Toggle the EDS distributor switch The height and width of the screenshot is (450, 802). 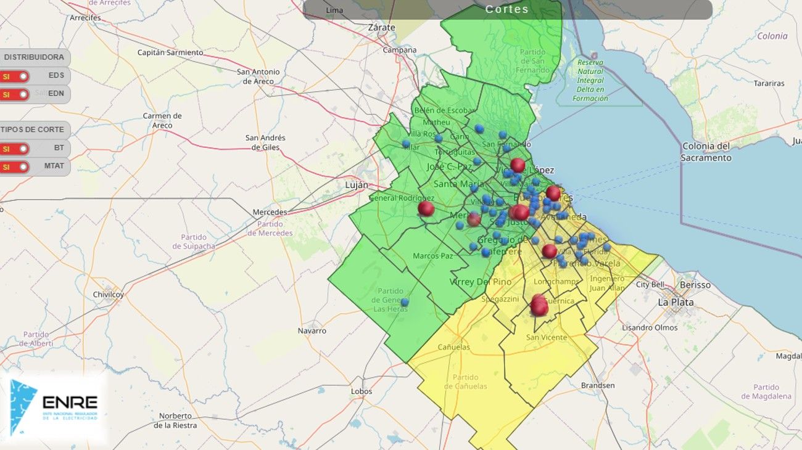(15, 76)
